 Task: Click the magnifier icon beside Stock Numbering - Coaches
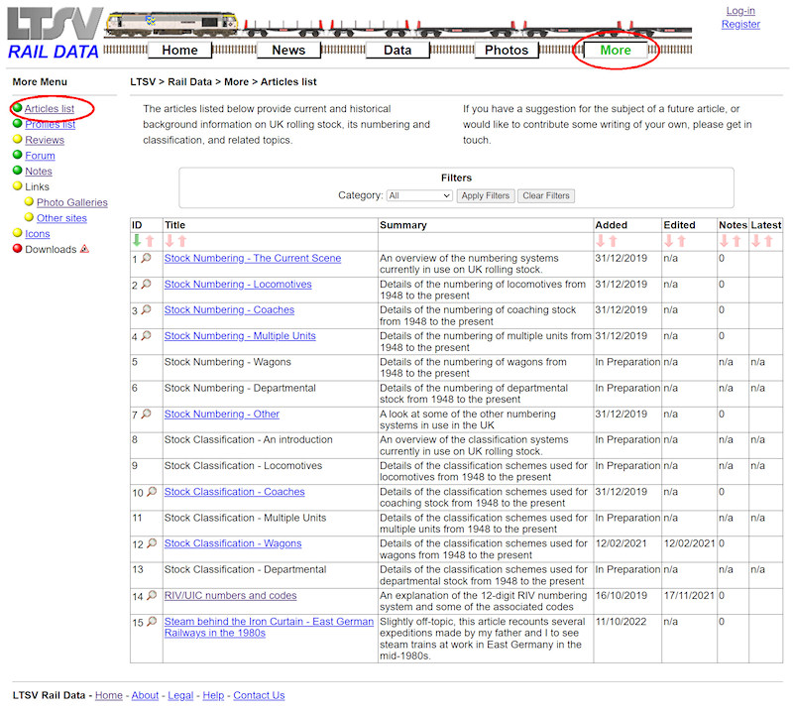click(x=148, y=310)
